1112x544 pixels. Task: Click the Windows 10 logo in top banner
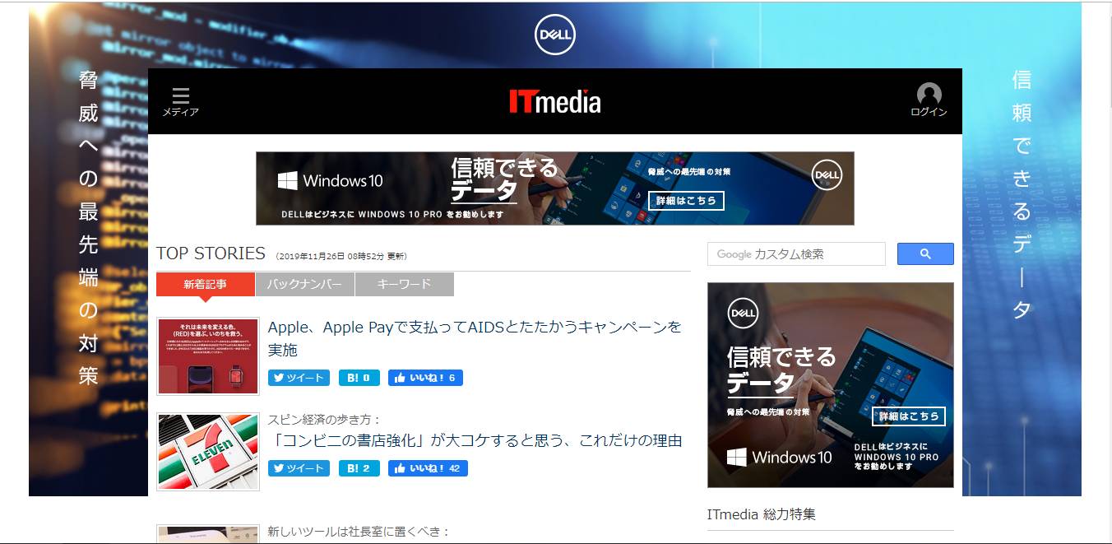pos(330,181)
